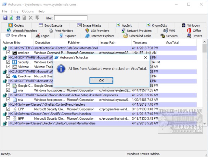Viewport: 208px width, 157px height.
Task: Open the Winlogon tab
Action: pyautogui.click(x=191, y=25)
